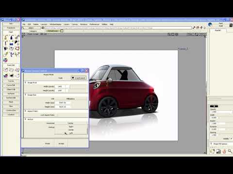The height and width of the screenshot is (174, 233).
Task: Expand the Transform palette tab
Action: click(x=11, y=28)
